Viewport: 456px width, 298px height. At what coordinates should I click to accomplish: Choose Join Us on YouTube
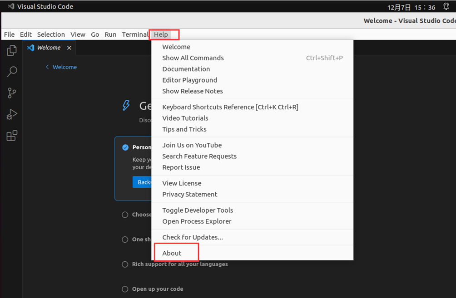253,145
